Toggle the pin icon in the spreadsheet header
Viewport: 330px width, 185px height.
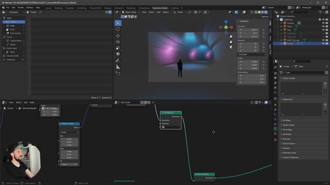40,12
